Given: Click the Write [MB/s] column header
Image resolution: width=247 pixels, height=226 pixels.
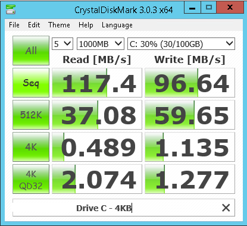Looking at the screenshot, I should (x=190, y=59).
